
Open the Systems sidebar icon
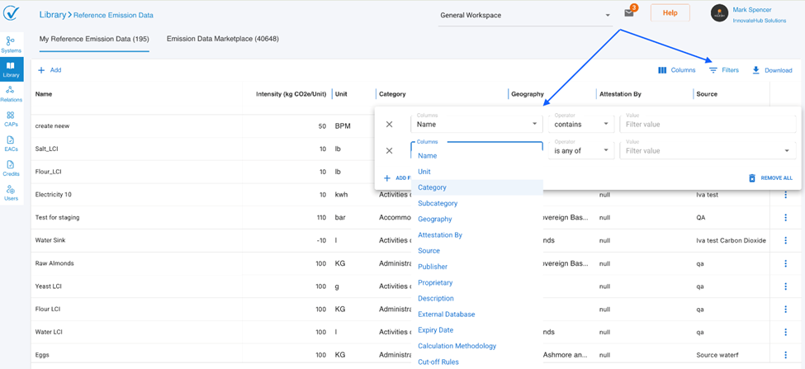click(11, 44)
